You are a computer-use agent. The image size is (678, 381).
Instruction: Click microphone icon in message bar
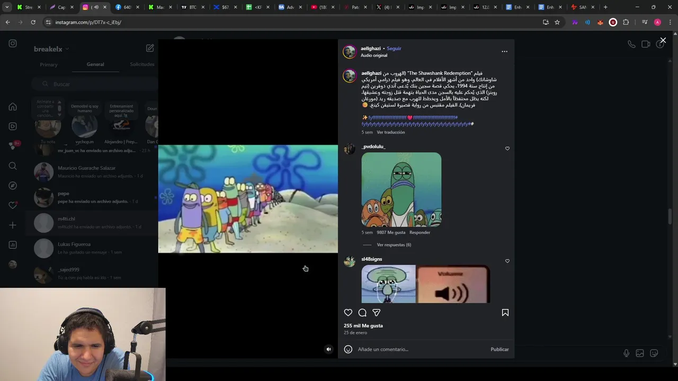click(x=626, y=353)
